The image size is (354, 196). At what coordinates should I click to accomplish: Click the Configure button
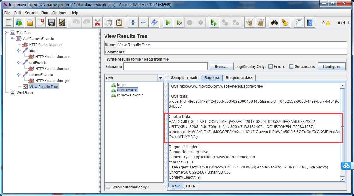pos(332,67)
